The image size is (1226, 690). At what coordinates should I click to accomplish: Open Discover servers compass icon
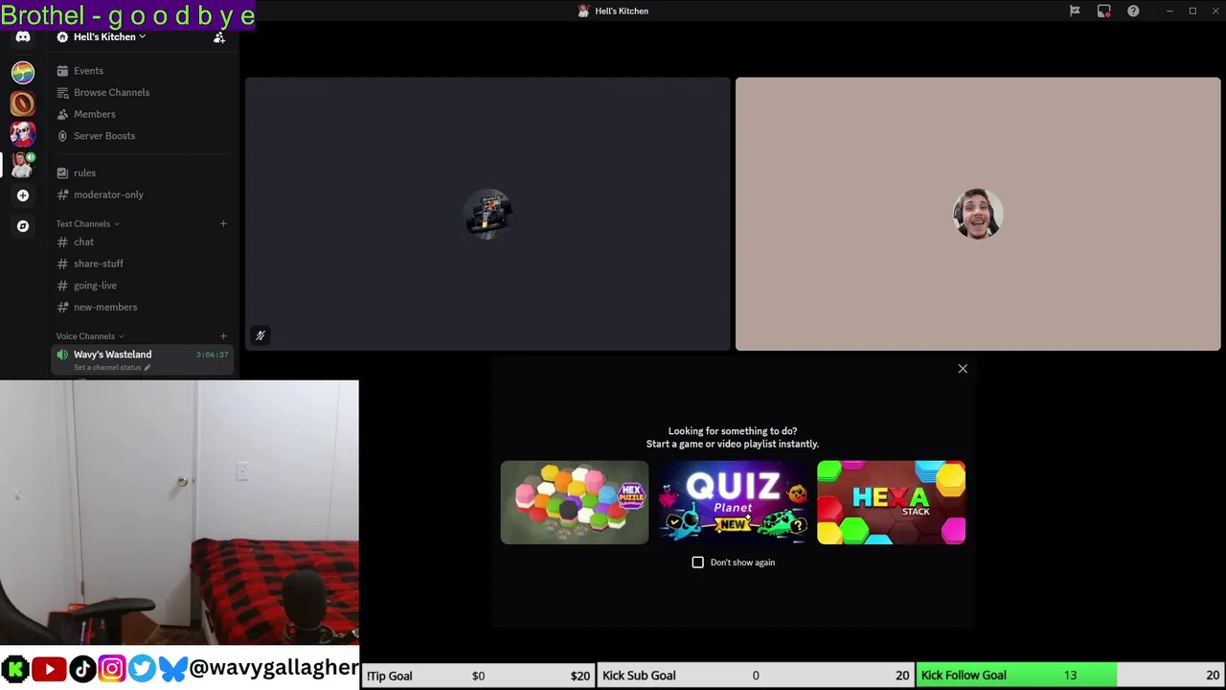pos(23,226)
